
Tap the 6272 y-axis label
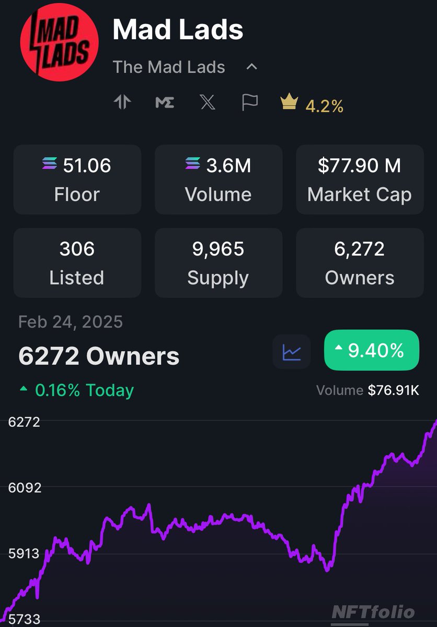24,422
